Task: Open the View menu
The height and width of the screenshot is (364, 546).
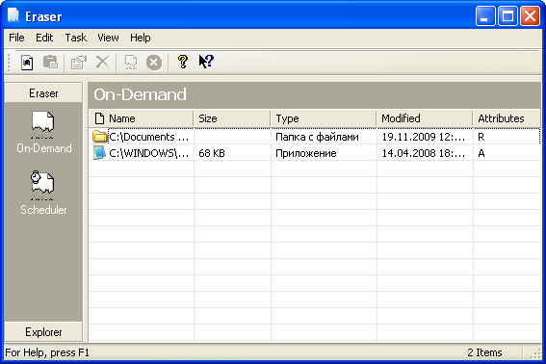Action: click(x=108, y=38)
